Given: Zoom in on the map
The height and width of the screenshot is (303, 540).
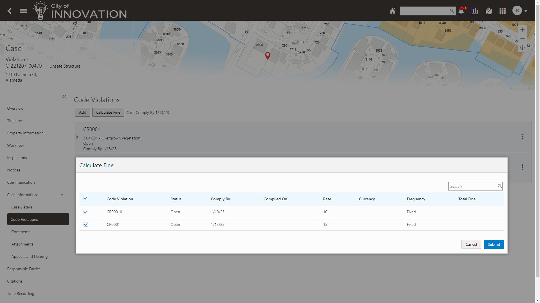Looking at the screenshot, I should click(x=522, y=30).
